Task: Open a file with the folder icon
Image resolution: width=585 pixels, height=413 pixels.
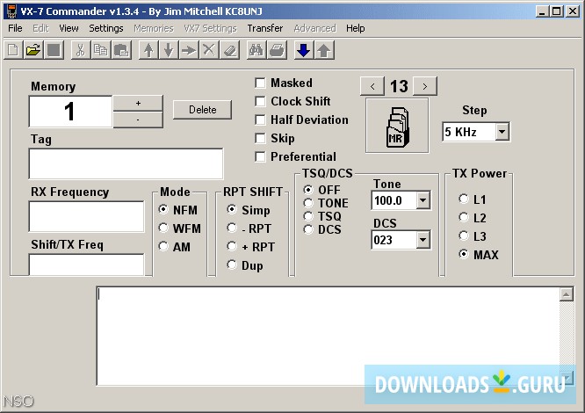Action: tap(33, 50)
